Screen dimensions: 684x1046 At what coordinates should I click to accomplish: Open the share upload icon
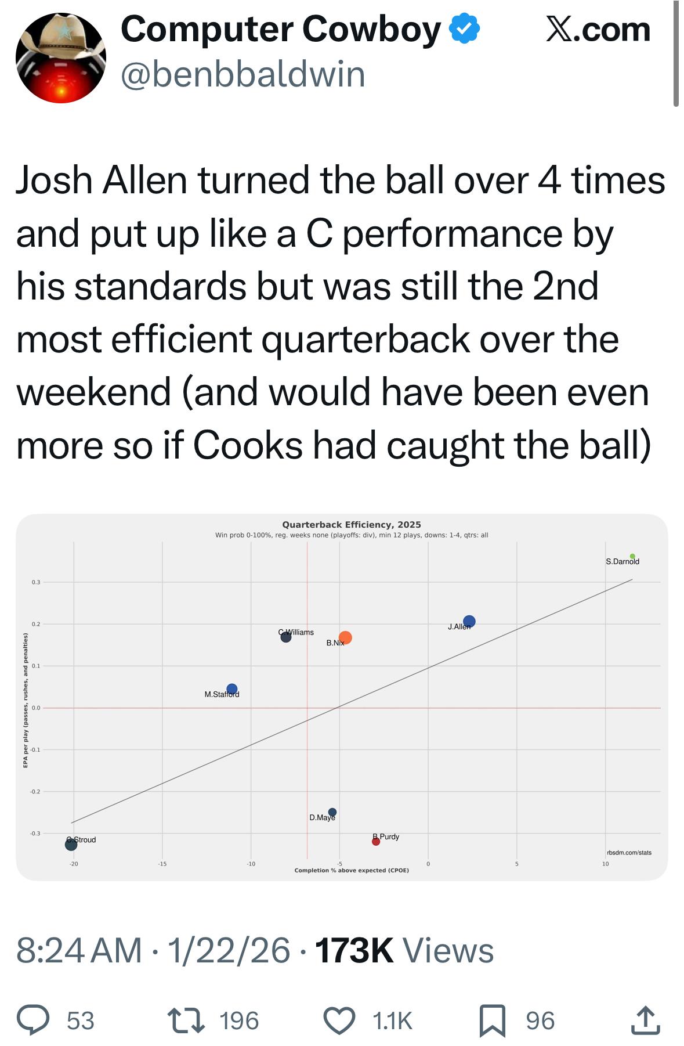coord(646,1020)
